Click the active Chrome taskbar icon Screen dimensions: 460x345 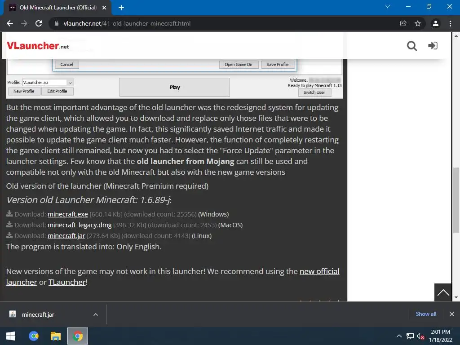coord(78,336)
